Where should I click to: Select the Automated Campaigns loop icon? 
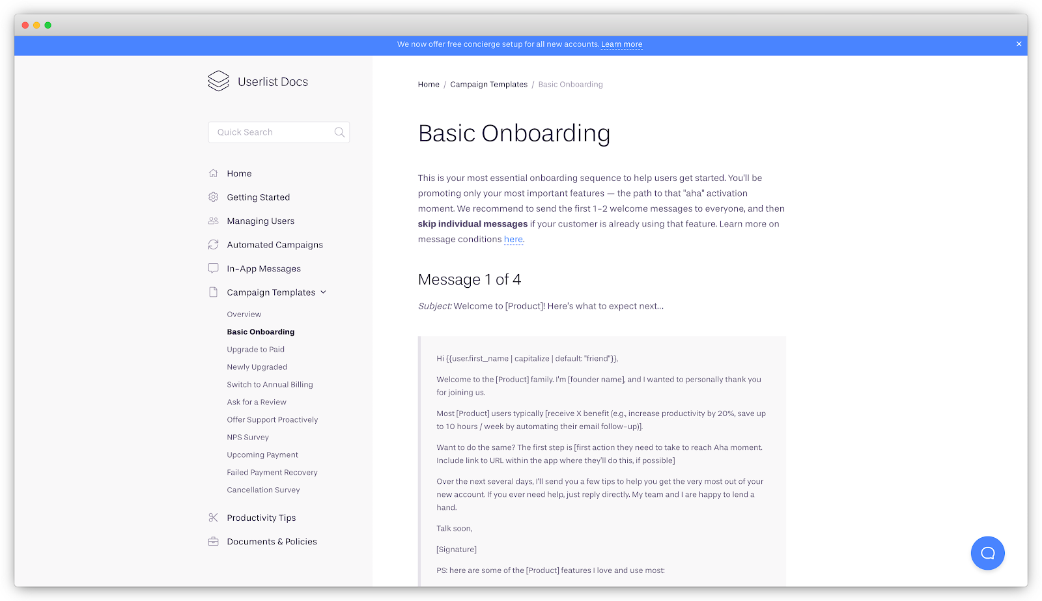[x=213, y=244]
